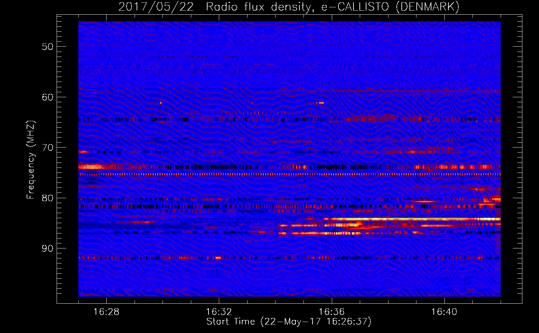Click the 16:40 time tick label
Viewport: 539px width, 333px height.
pos(444,312)
